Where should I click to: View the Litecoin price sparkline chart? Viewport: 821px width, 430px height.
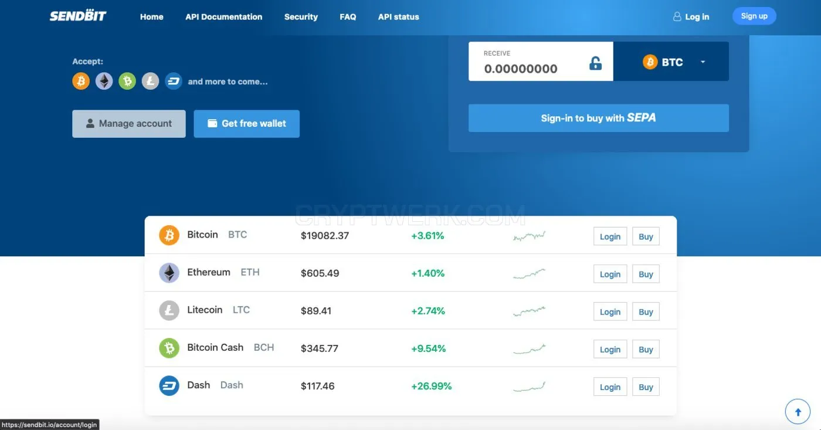coord(529,311)
